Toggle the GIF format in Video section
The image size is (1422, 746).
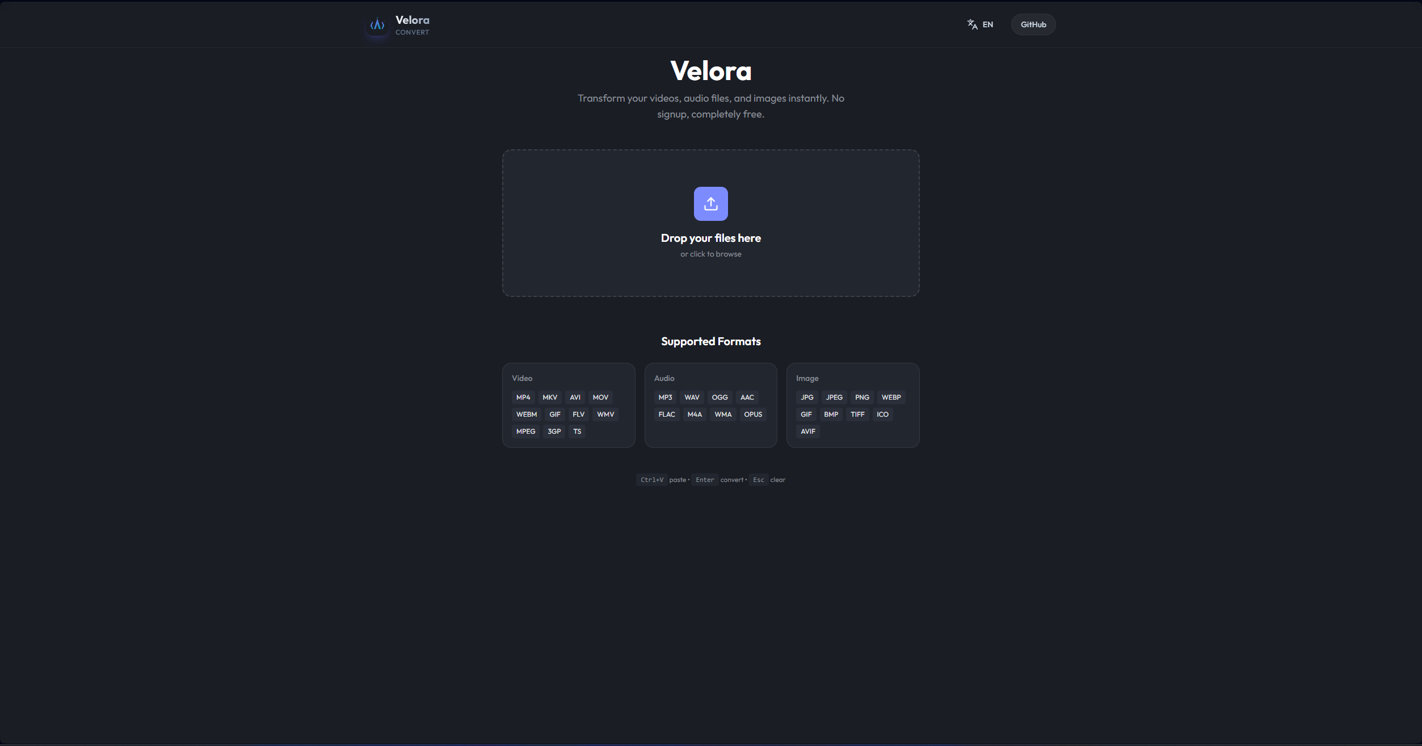coord(554,414)
